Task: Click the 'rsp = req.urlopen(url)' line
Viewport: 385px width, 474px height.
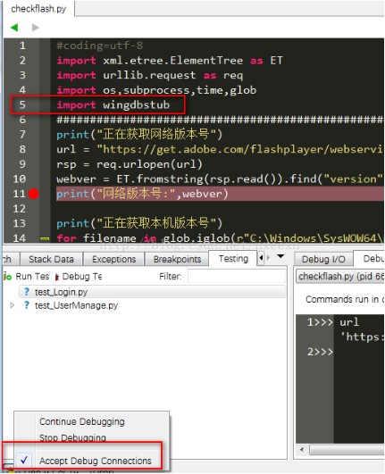Action: coord(130,164)
